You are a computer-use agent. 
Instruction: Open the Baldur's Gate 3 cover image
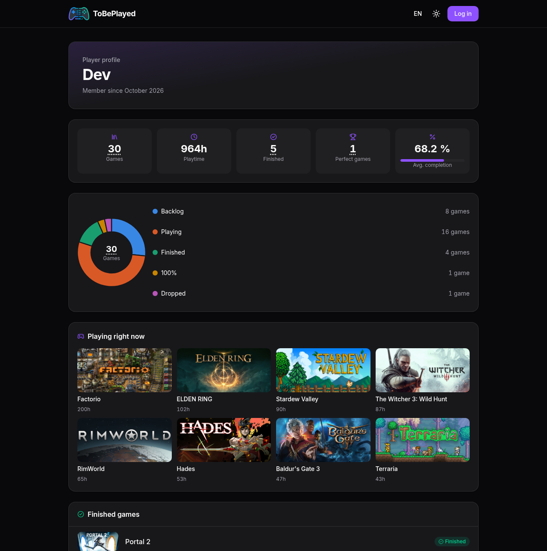click(323, 440)
